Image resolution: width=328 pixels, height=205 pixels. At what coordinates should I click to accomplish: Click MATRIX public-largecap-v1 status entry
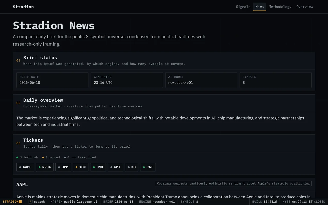pos(74,202)
